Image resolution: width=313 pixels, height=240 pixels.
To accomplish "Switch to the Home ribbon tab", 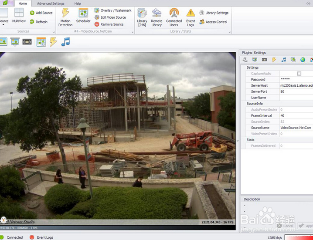I will tap(23, 3).
